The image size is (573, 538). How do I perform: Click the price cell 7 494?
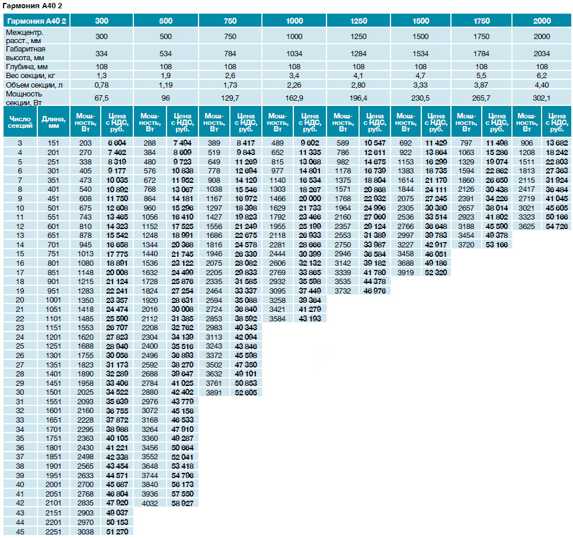point(183,143)
